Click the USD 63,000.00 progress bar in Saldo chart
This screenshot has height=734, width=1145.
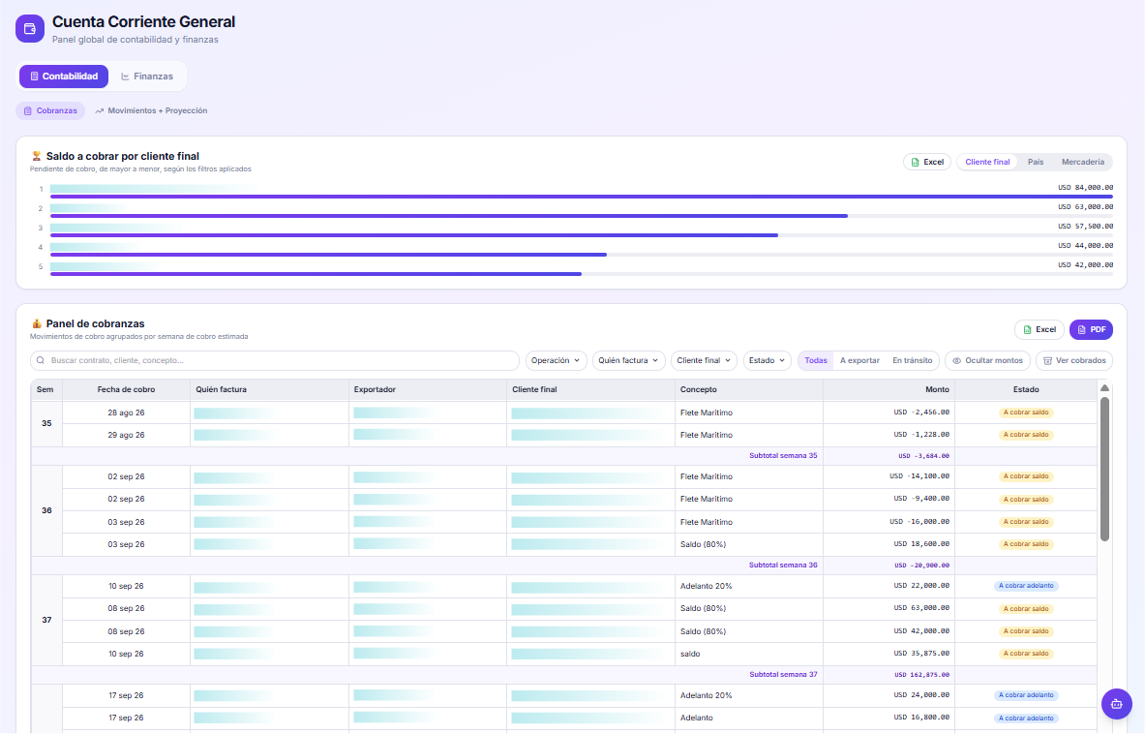[x=449, y=216]
